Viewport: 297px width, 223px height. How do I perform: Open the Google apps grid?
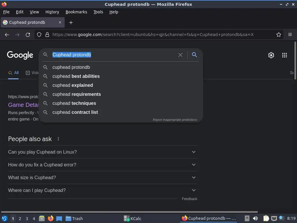[x=284, y=55]
